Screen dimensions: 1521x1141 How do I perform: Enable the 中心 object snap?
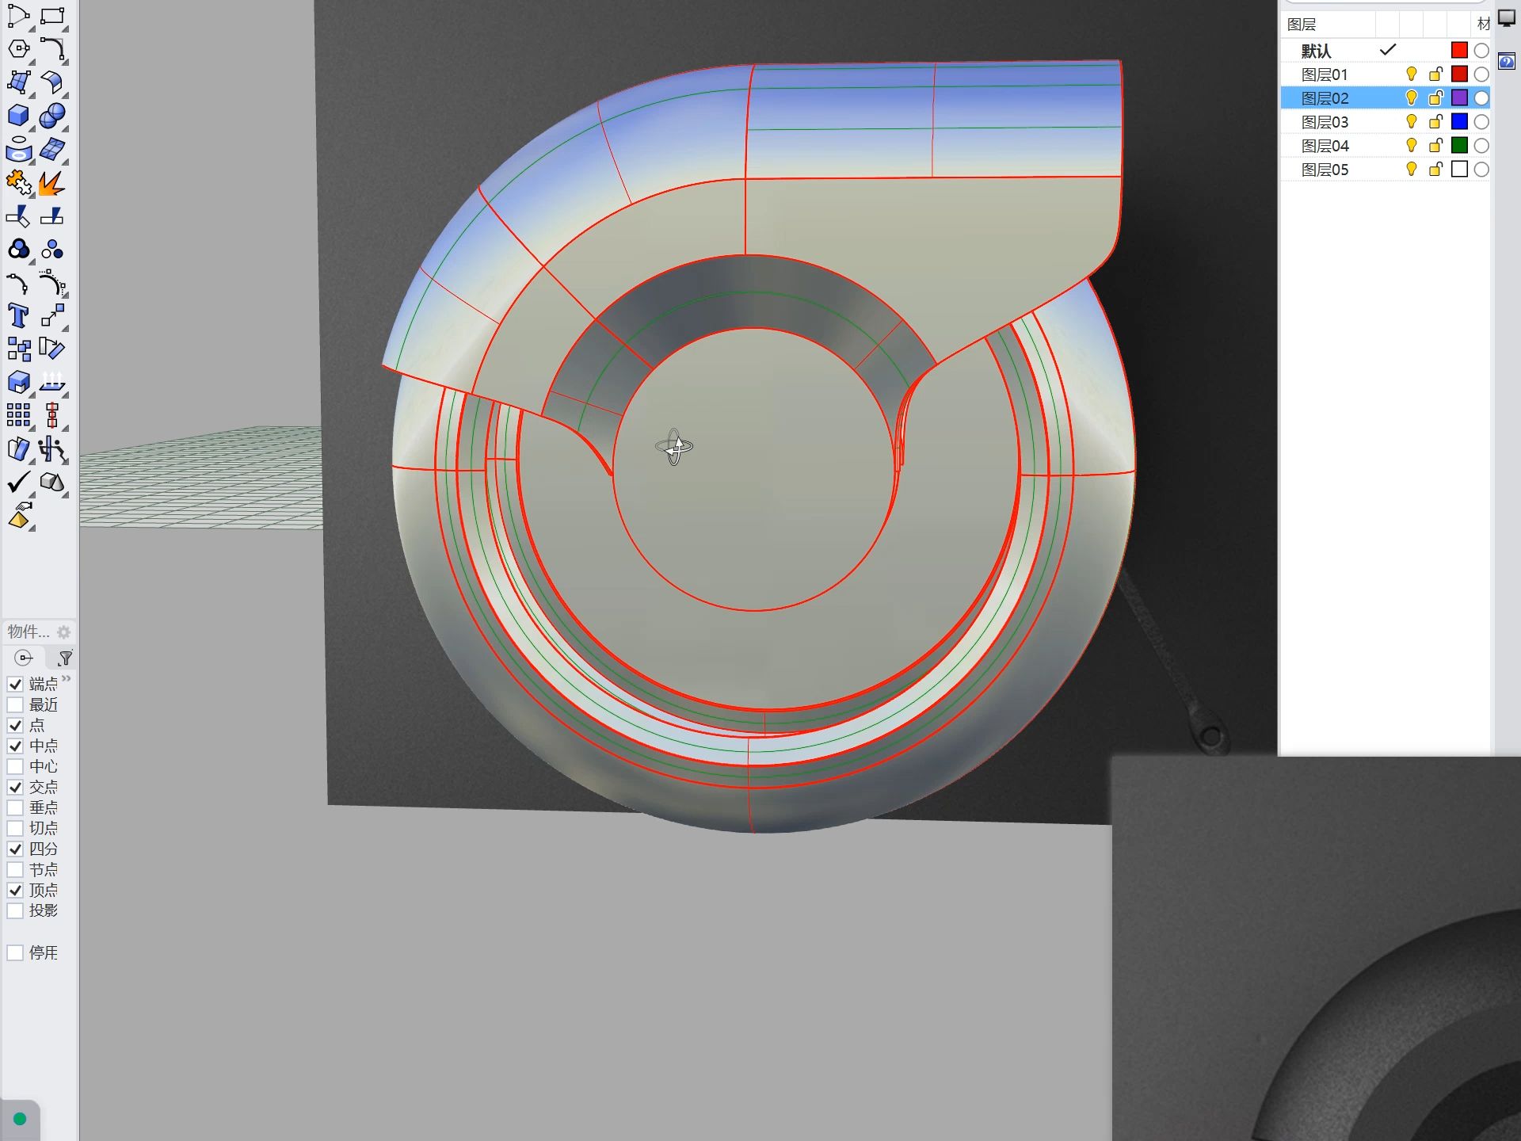click(x=15, y=766)
